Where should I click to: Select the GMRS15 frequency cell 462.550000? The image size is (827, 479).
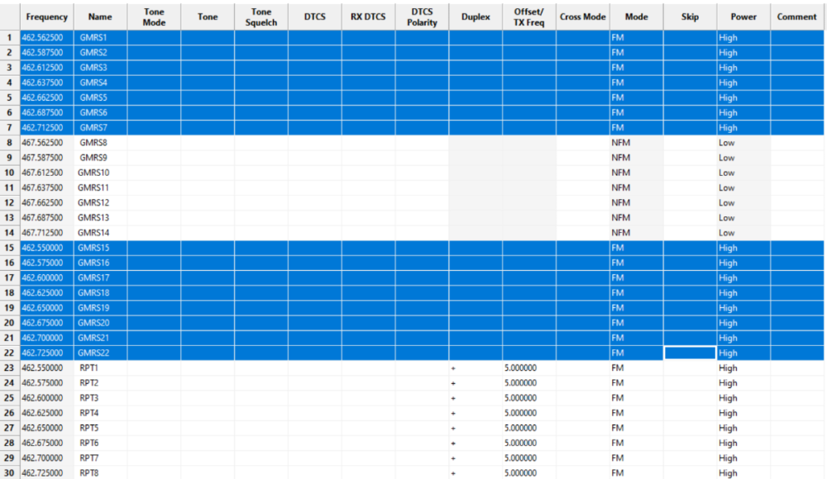click(x=47, y=248)
